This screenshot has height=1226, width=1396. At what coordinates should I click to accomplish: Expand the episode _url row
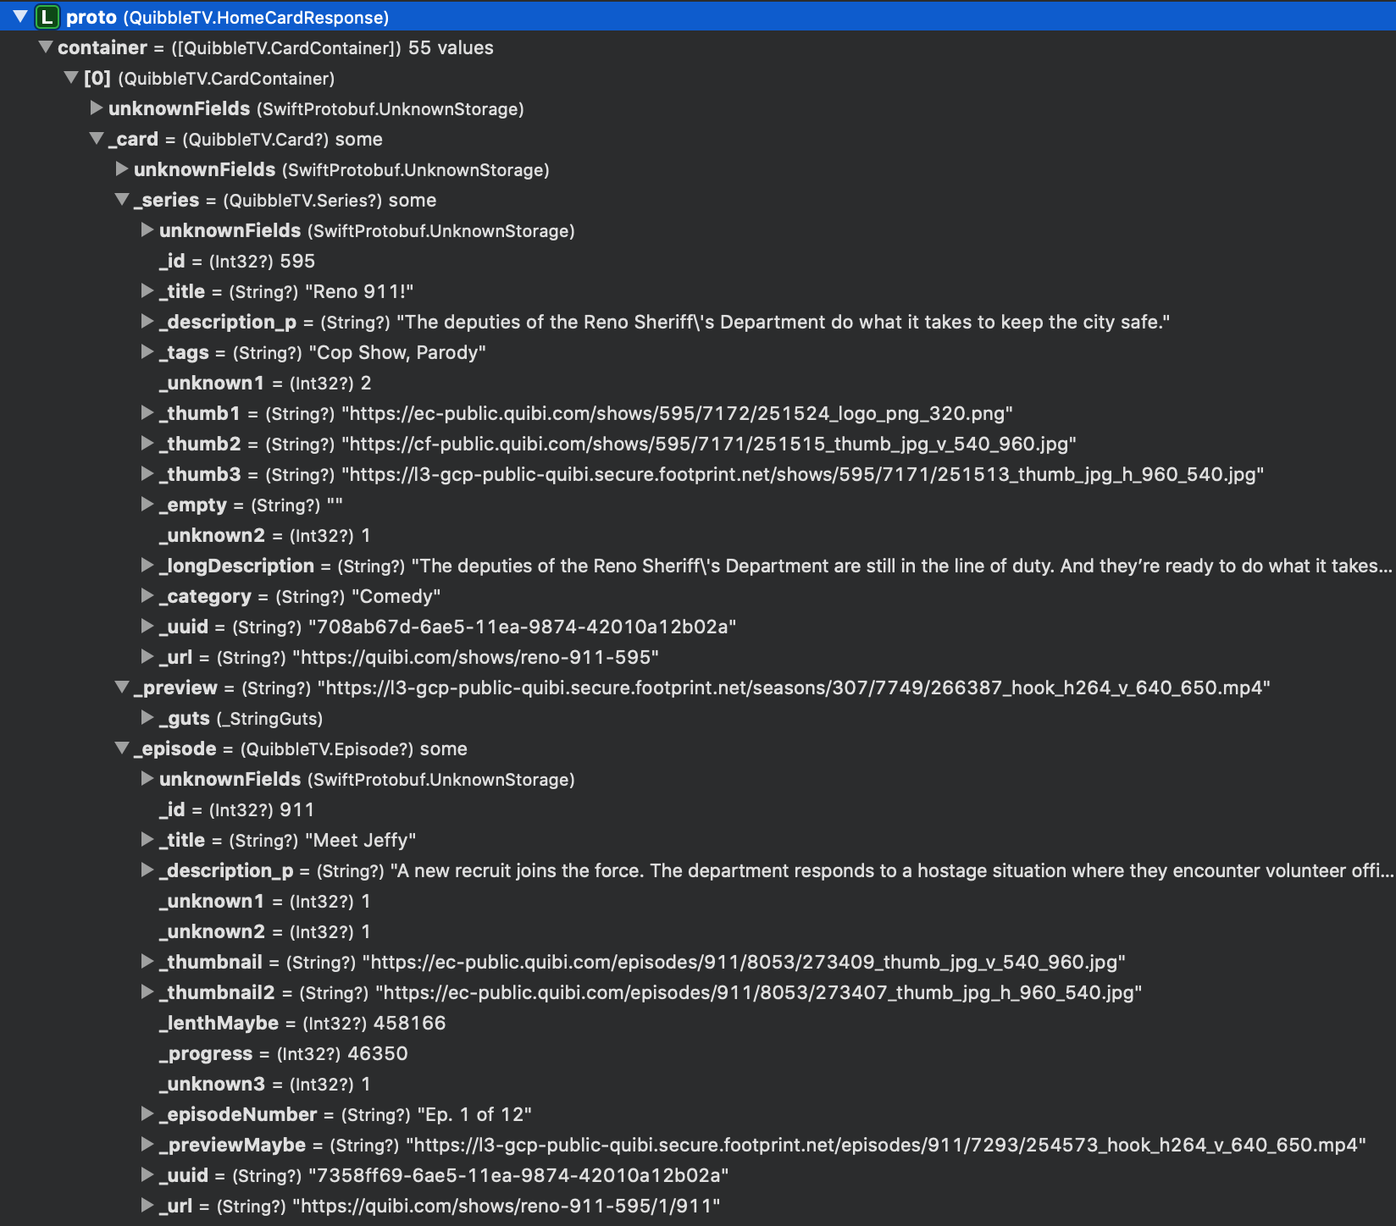tap(147, 1205)
